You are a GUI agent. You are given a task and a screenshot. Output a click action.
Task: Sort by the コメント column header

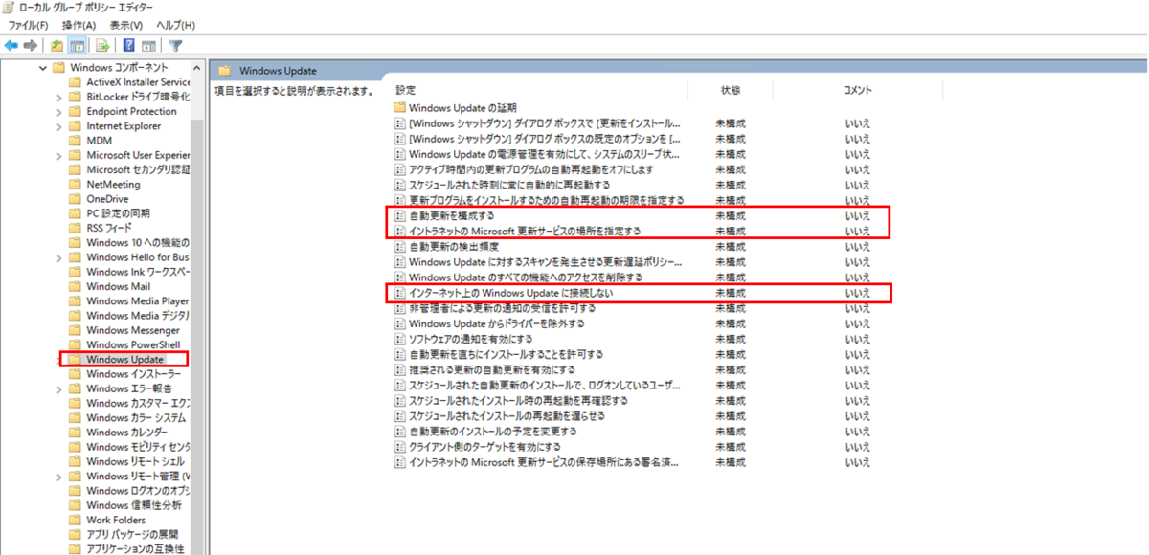pyautogui.click(x=857, y=90)
